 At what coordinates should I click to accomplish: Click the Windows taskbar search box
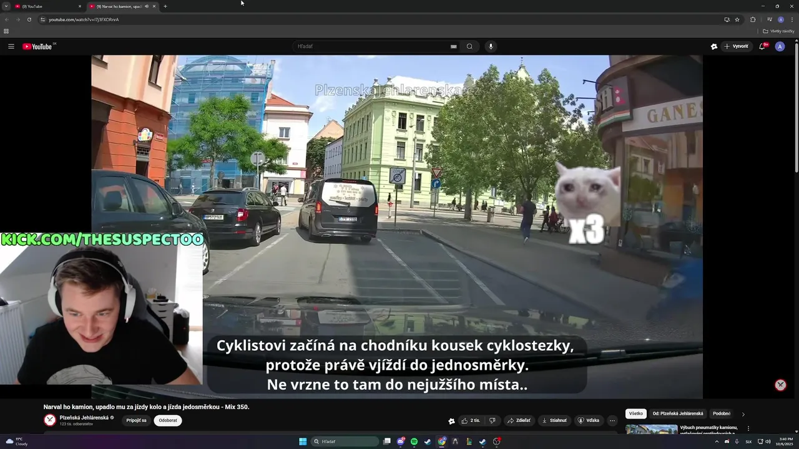[x=346, y=442]
